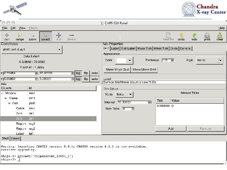Screen dimensions: 227x170
Task: Open the Edit menu
Action: [13, 28]
